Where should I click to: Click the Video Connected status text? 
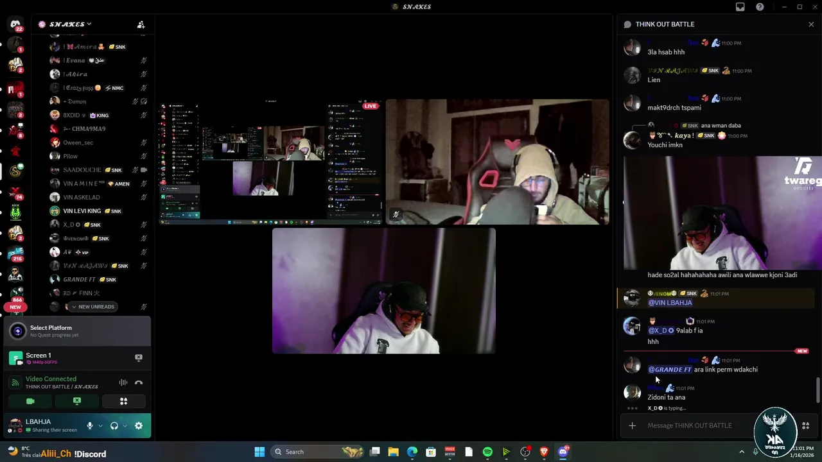[x=51, y=379]
